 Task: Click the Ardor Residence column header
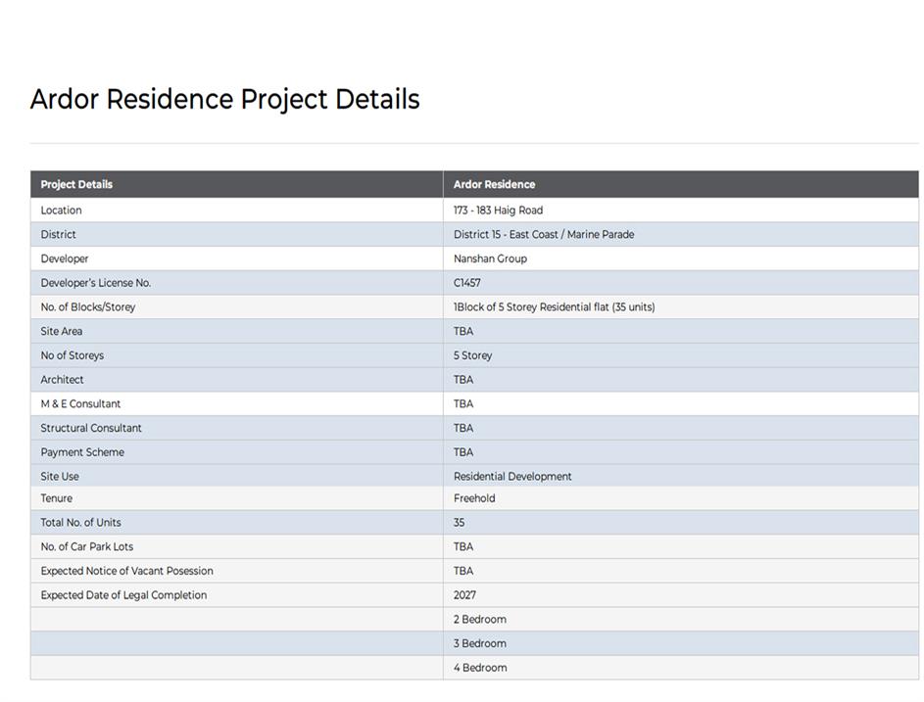point(494,184)
